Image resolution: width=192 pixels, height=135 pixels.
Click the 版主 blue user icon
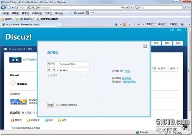46,120
